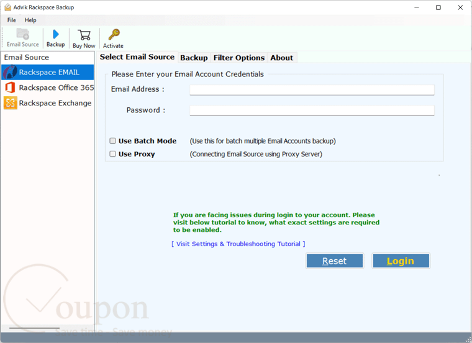Select Rackspace Exchange source
This screenshot has width=472, height=343.
point(48,103)
